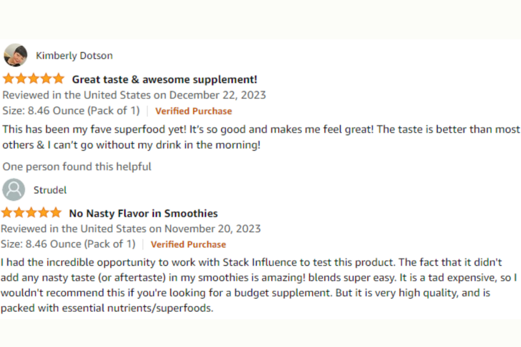Image resolution: width=521 pixels, height=347 pixels.
Task: Click the December 22, 2023 review date line
Action: pyautogui.click(x=134, y=95)
